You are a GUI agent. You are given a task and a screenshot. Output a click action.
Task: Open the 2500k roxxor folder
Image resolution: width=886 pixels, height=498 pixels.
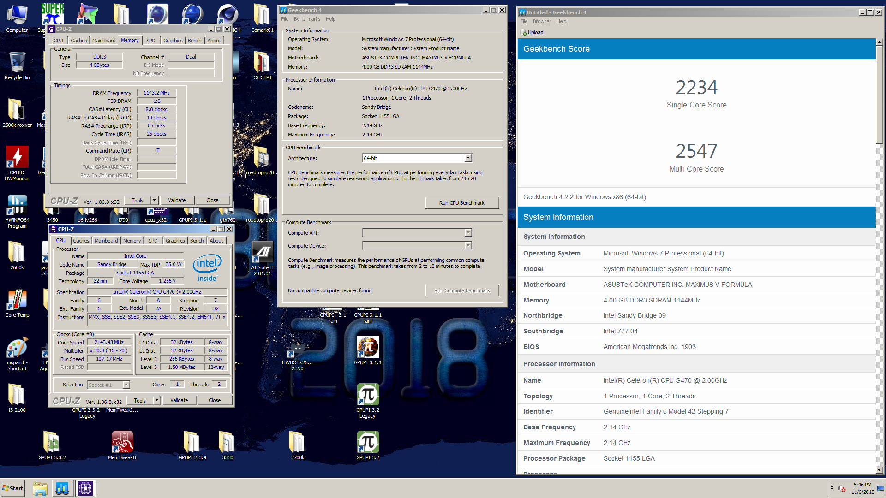pyautogui.click(x=17, y=113)
